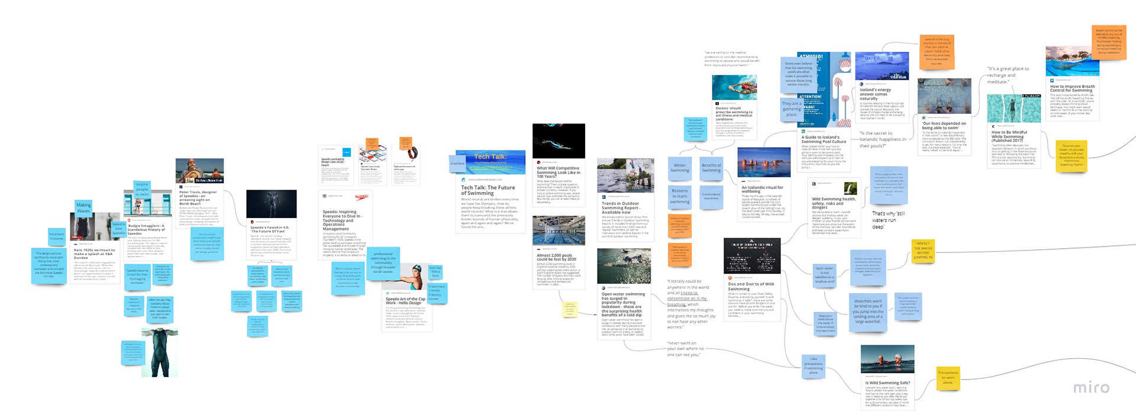Open 'What Will Competitive Swimming Look Like in 100 Years?' card
This screenshot has height=419, width=1136.
(559, 166)
